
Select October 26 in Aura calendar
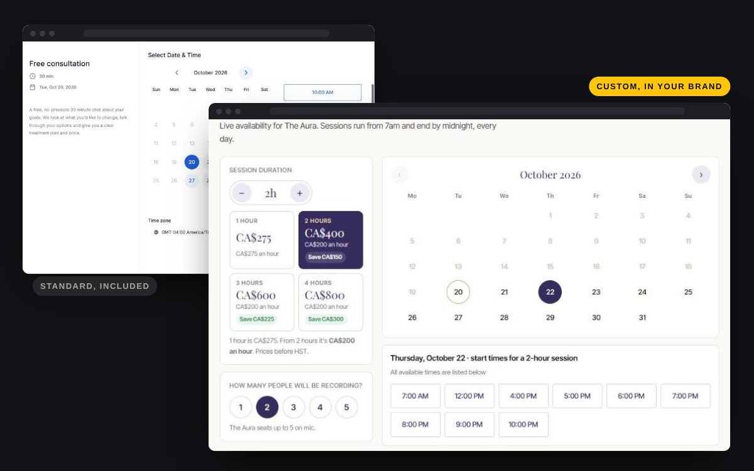pos(412,318)
